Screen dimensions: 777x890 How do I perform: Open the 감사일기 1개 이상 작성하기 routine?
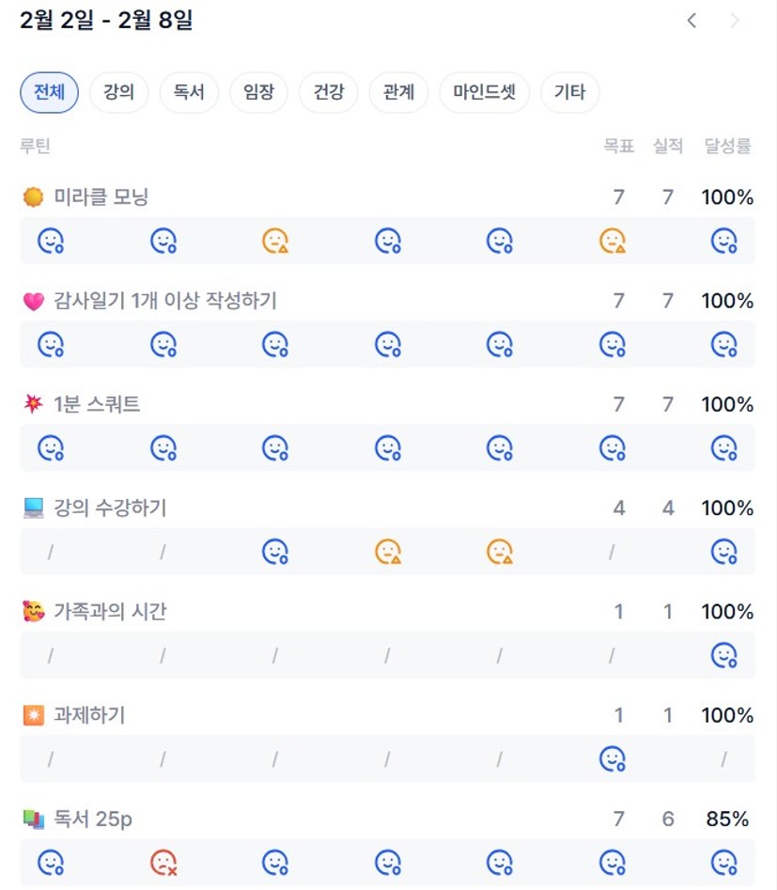(165, 301)
